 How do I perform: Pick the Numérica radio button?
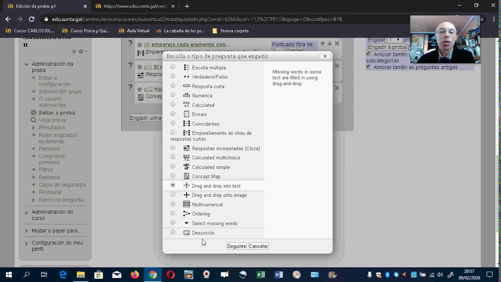pyautogui.click(x=173, y=95)
